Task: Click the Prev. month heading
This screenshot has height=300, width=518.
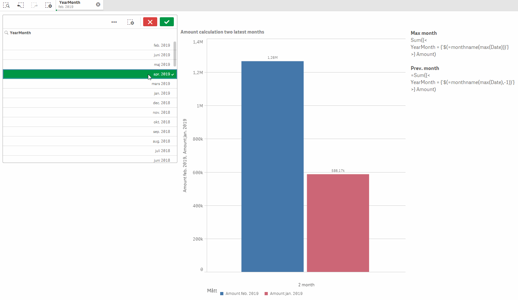Action: click(x=425, y=68)
